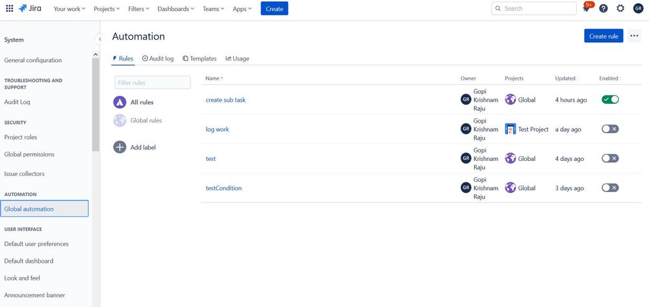649x307 pixels.
Task: Enable the test rule toggle
Action: pyautogui.click(x=610, y=158)
